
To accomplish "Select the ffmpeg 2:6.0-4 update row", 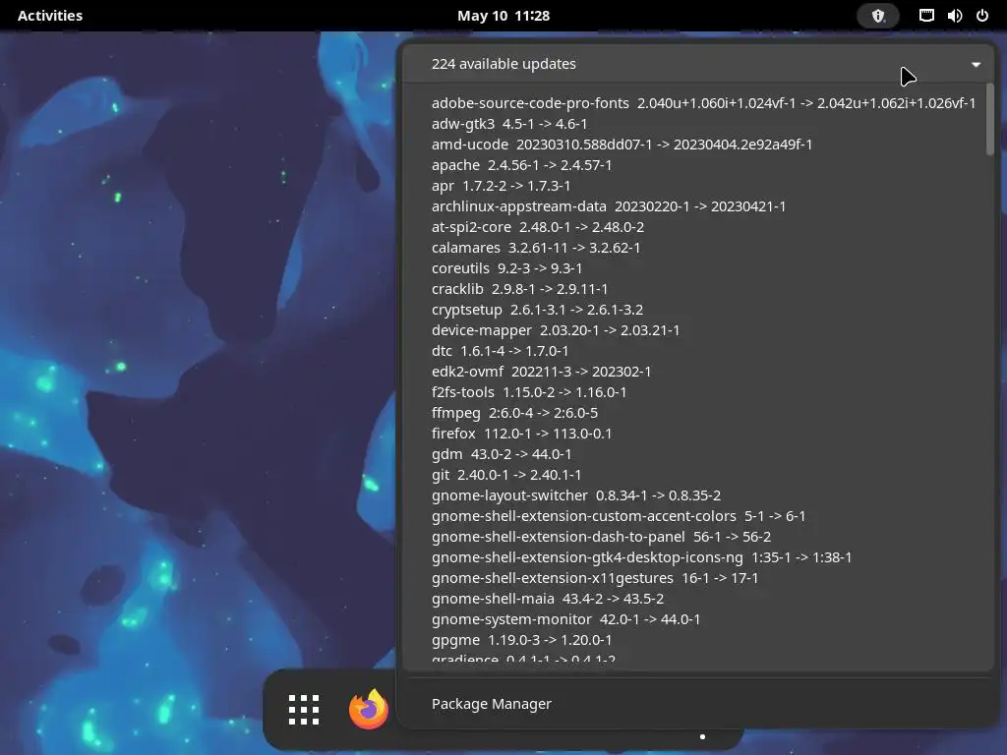I will (514, 413).
